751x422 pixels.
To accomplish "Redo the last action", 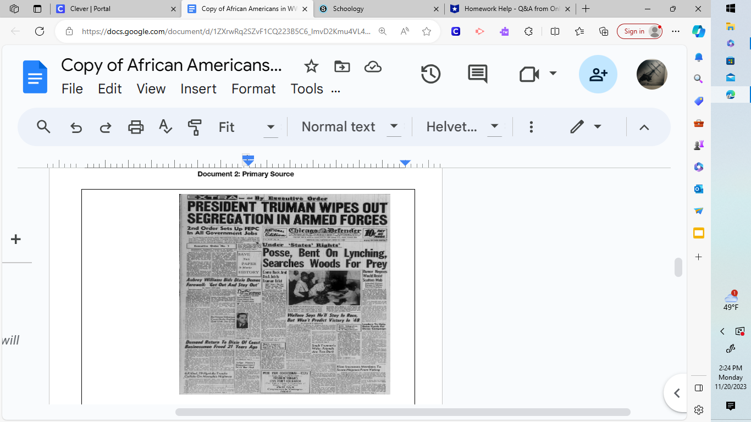I will coord(106,127).
